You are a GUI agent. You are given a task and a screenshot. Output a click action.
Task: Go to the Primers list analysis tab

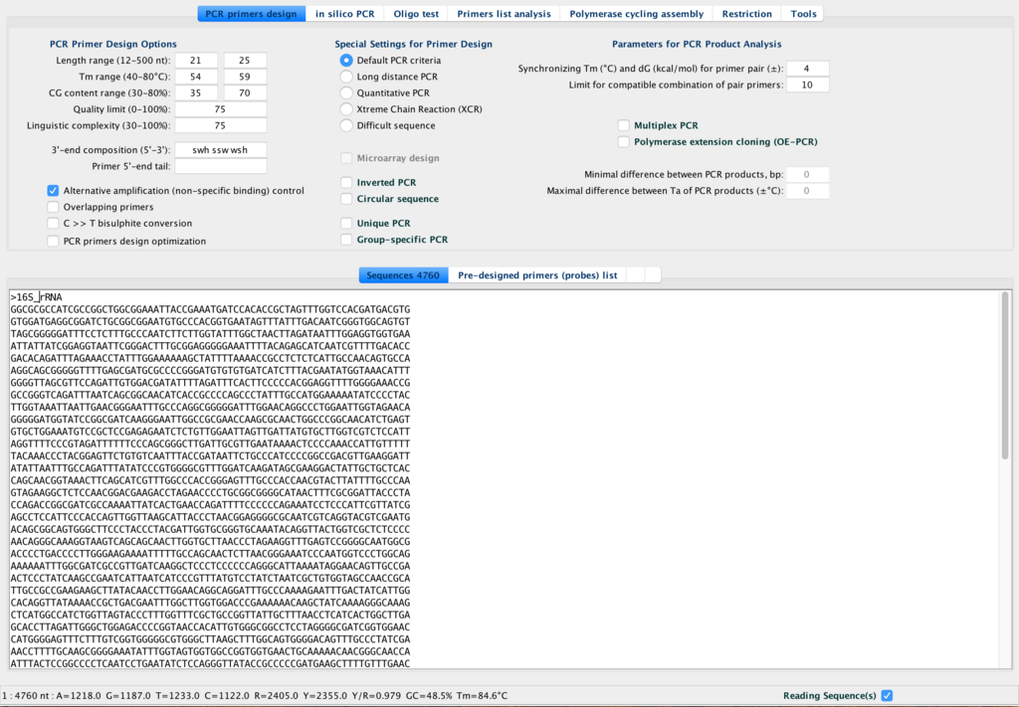coord(504,14)
